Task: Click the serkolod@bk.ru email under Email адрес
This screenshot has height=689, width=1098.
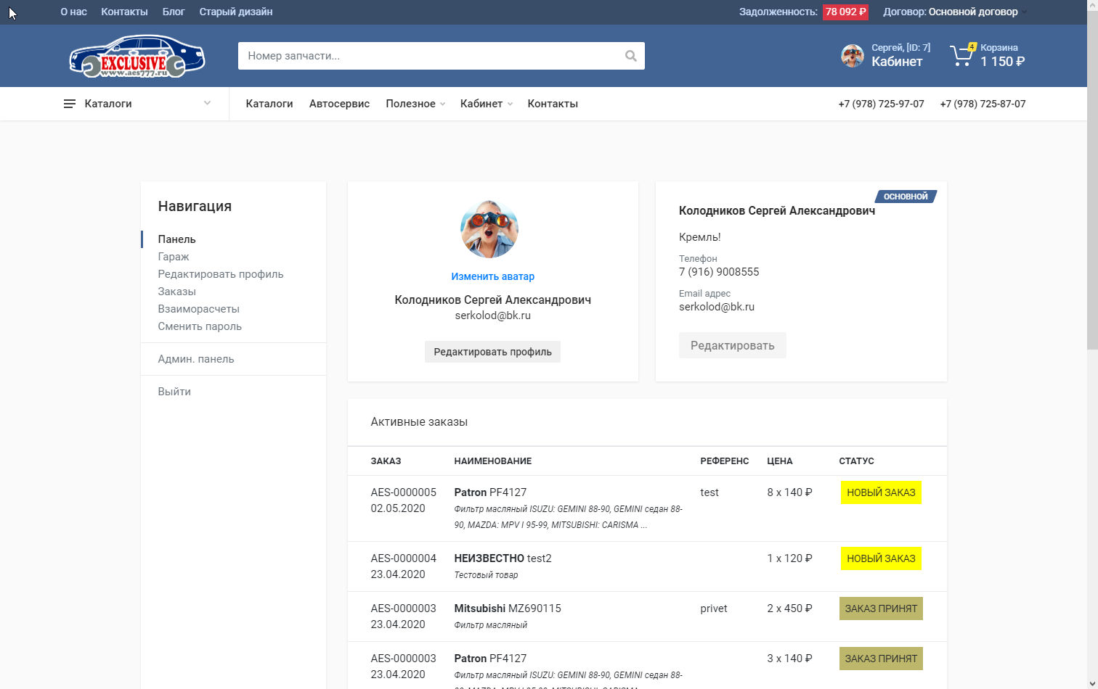Action: point(717,307)
